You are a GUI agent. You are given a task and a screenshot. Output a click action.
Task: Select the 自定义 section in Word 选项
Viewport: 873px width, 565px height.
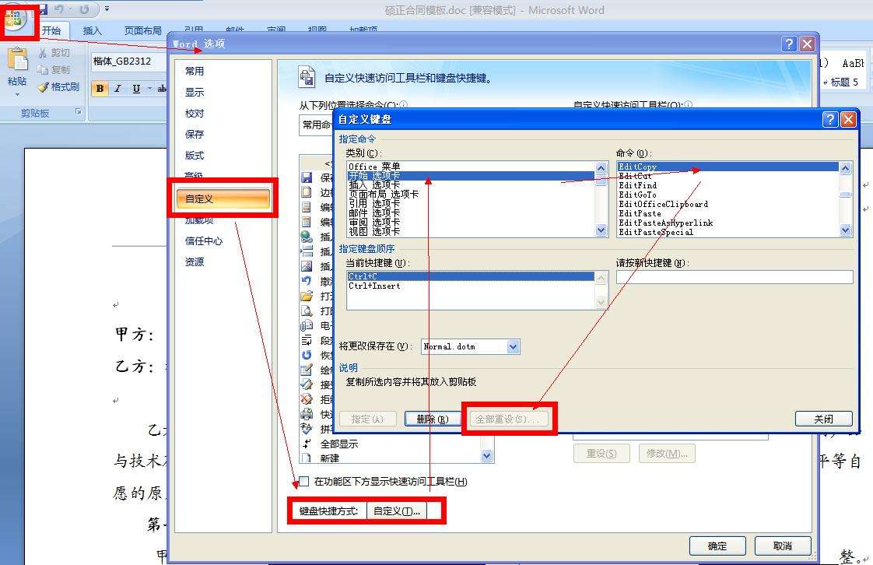click(x=223, y=198)
